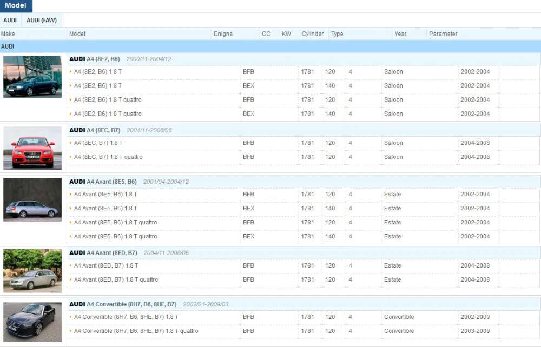Image resolution: width=541 pixels, height=347 pixels.
Task: Open the red A4 (8EC, B7) car photo
Action: coord(32,148)
